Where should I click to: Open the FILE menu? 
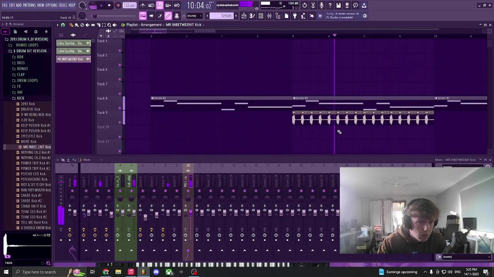click(5, 5)
